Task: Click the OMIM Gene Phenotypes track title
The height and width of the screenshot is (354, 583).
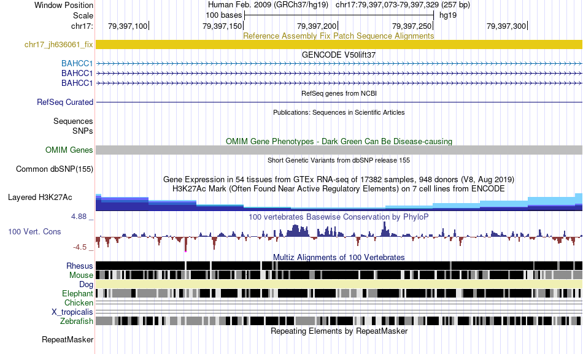Action: tap(339, 141)
